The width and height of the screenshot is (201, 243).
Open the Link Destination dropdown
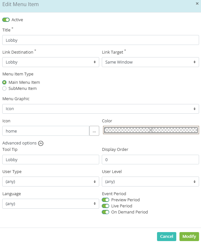pos(51,62)
